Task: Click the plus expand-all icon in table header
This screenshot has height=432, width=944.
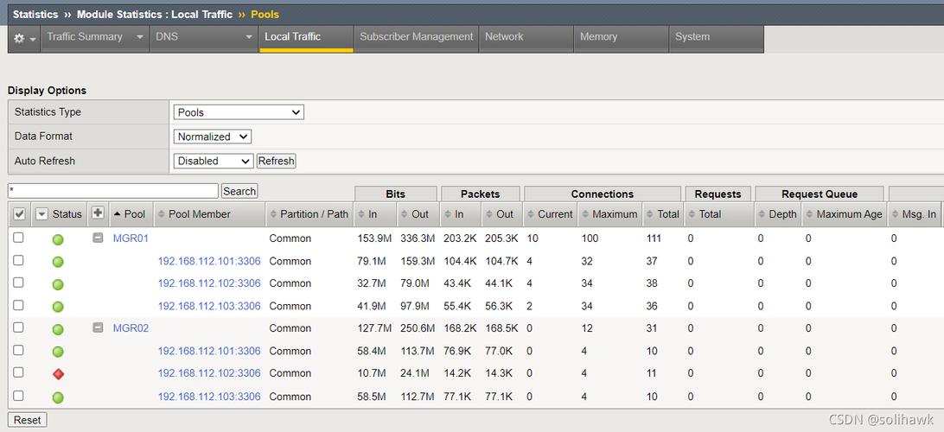Action: pos(98,213)
